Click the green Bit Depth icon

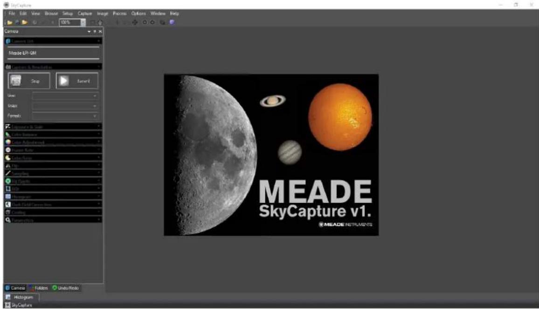pyautogui.click(x=8, y=181)
